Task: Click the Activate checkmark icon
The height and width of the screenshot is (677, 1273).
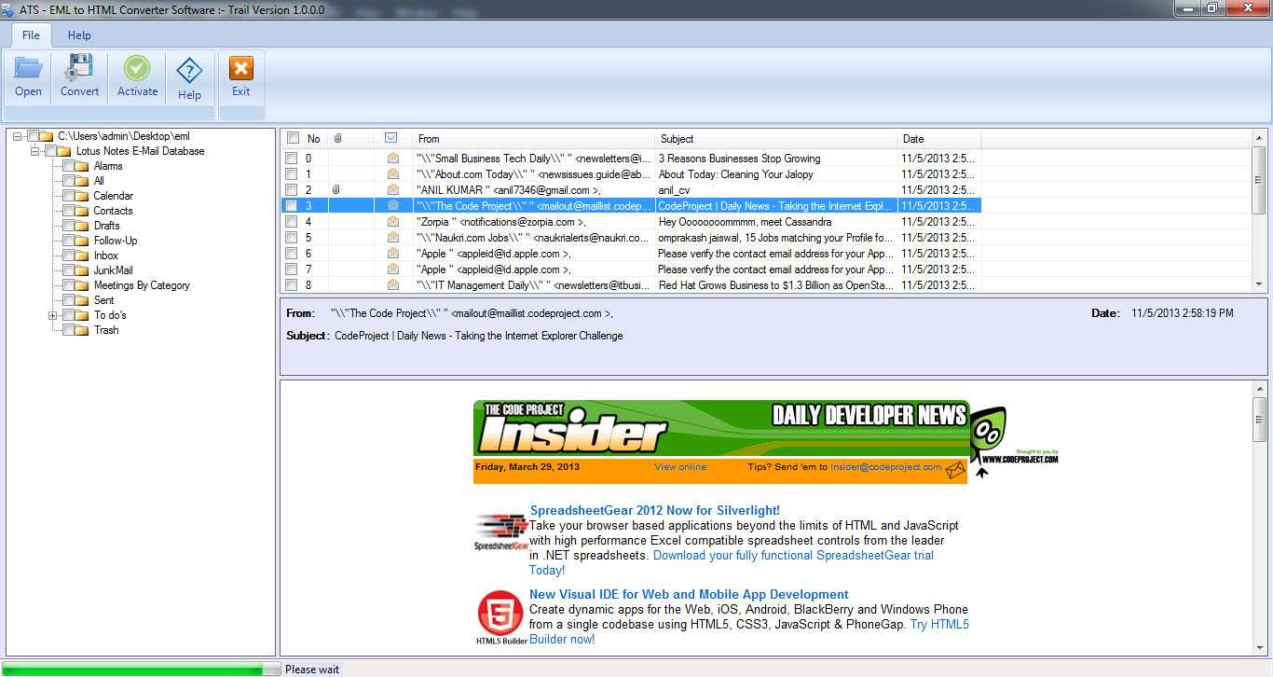Action: pos(137,68)
